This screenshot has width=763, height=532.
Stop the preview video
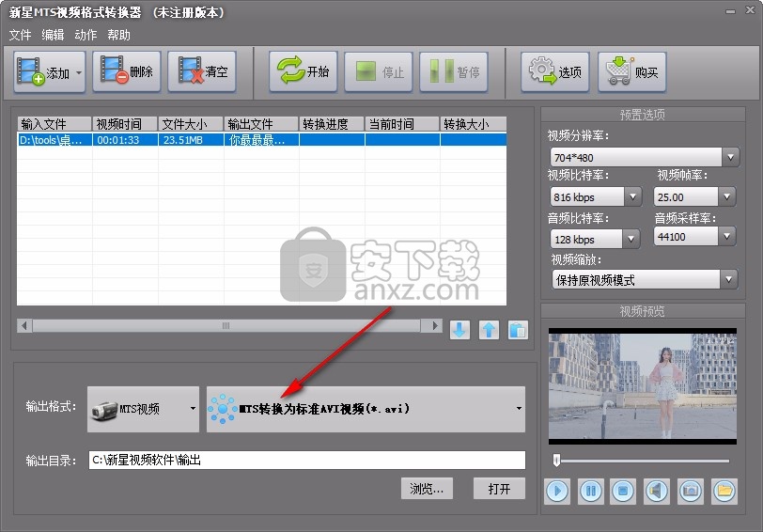point(623,491)
